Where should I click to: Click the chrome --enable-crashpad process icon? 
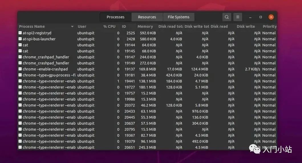(x=20, y=69)
